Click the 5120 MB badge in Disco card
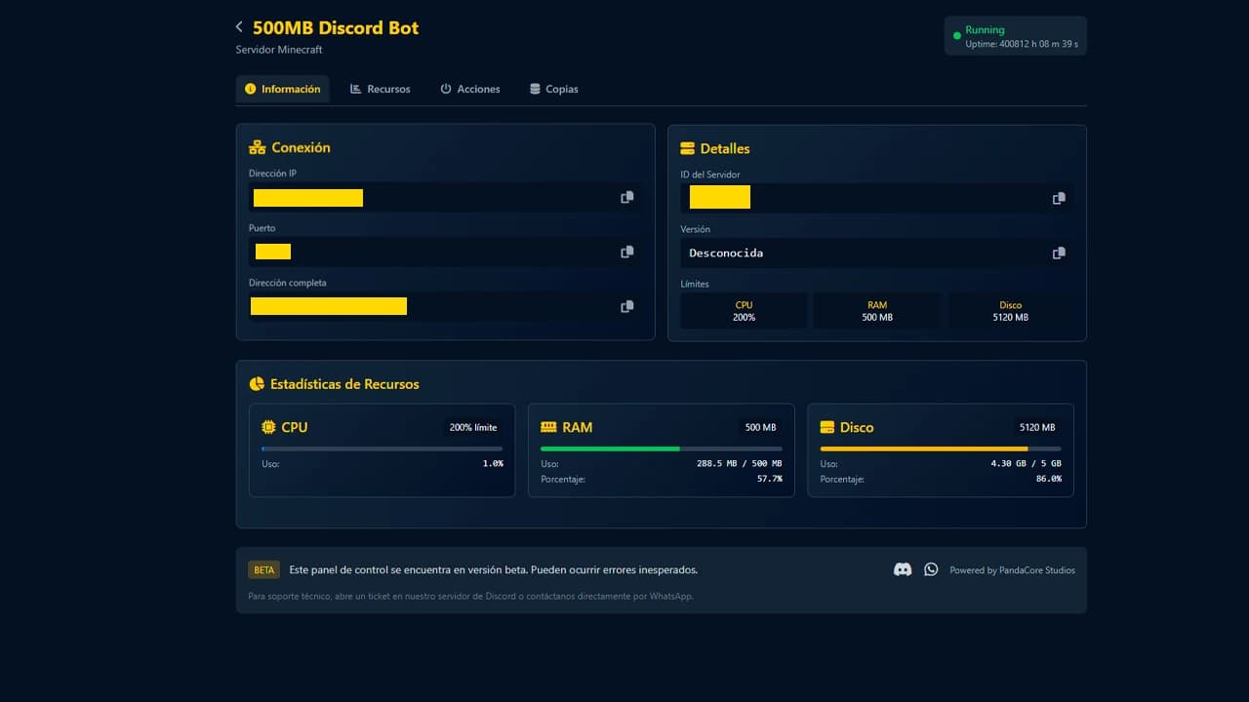The image size is (1249, 702). click(1037, 427)
